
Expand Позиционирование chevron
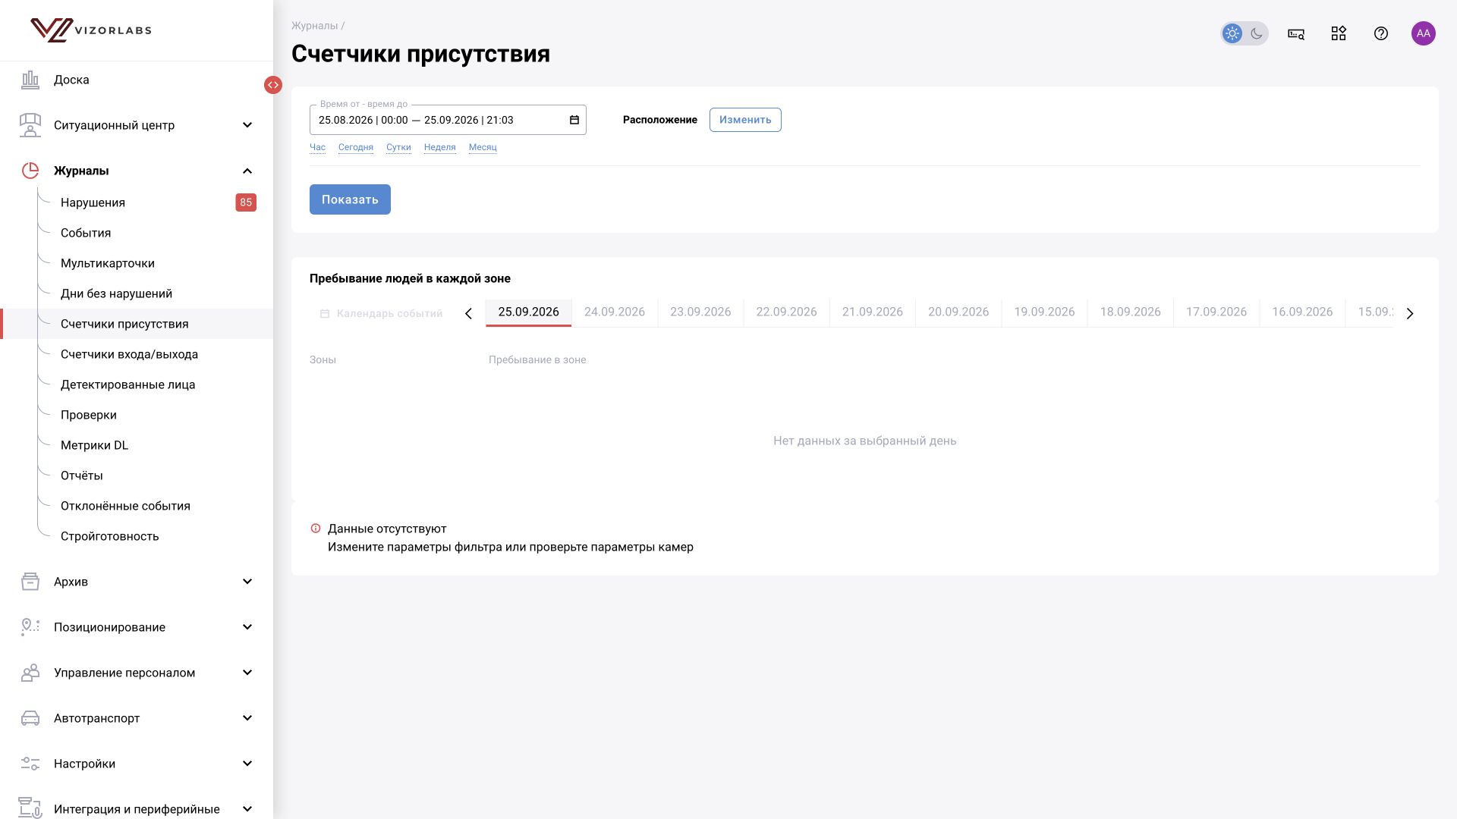(247, 627)
